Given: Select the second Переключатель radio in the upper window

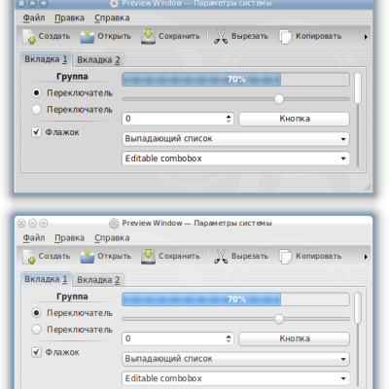Looking at the screenshot, I should [x=36, y=109].
